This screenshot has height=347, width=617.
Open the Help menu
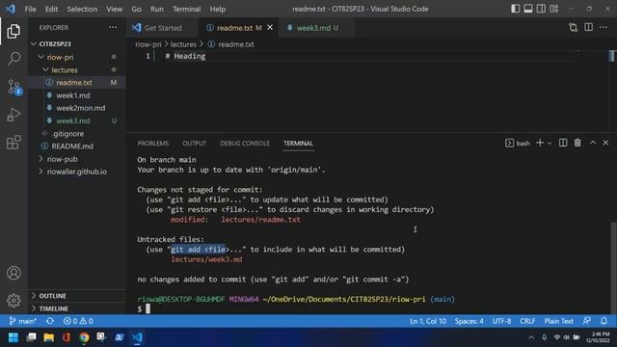click(218, 9)
